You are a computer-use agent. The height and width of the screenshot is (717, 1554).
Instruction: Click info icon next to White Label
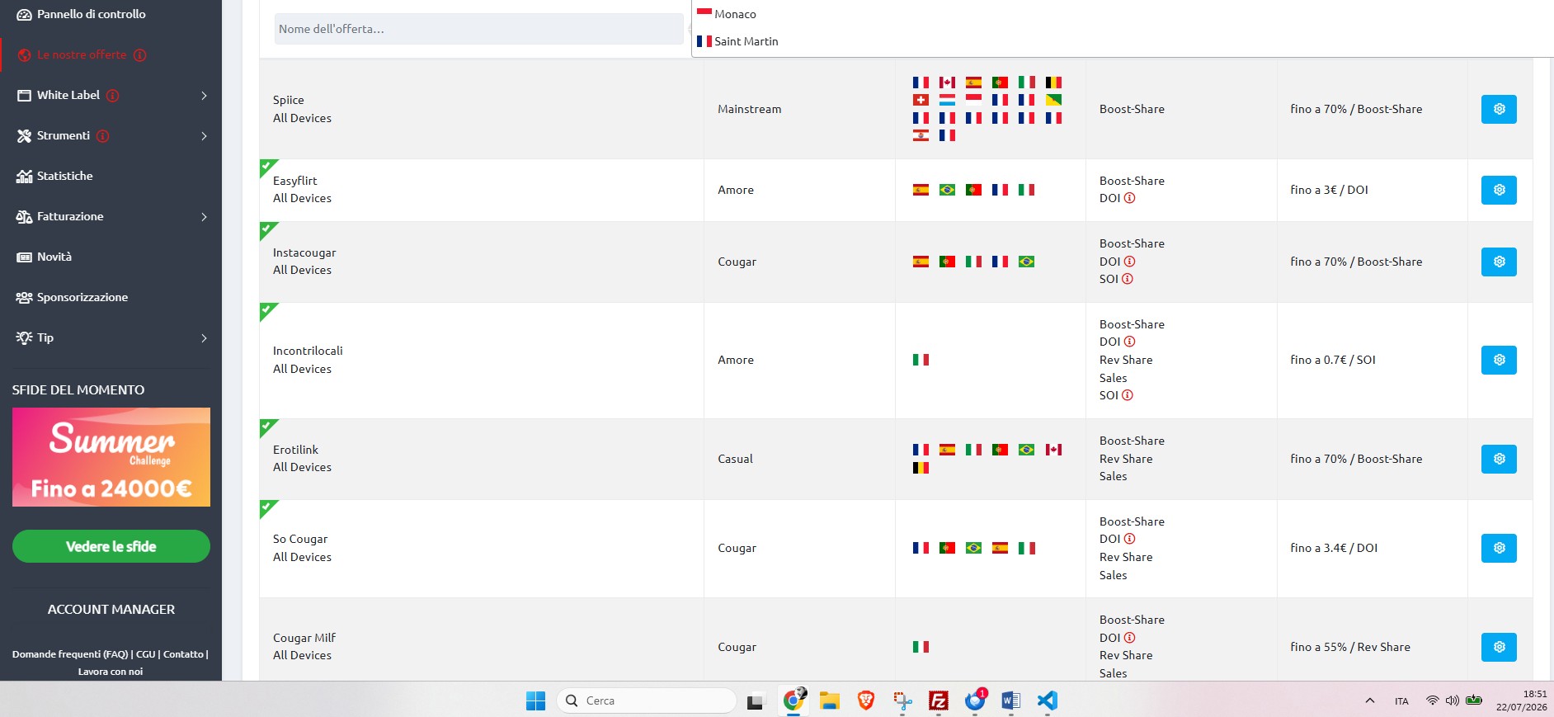(113, 96)
